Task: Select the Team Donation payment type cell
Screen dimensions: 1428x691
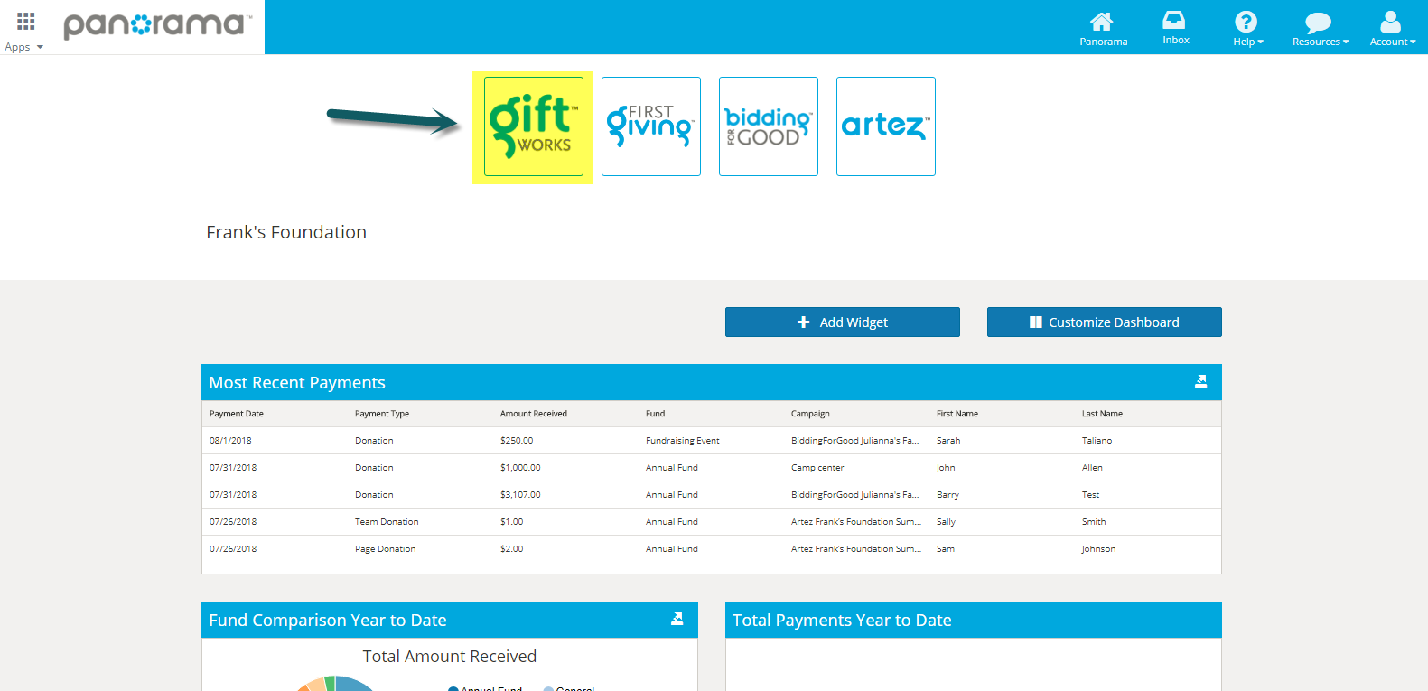Action: [387, 522]
